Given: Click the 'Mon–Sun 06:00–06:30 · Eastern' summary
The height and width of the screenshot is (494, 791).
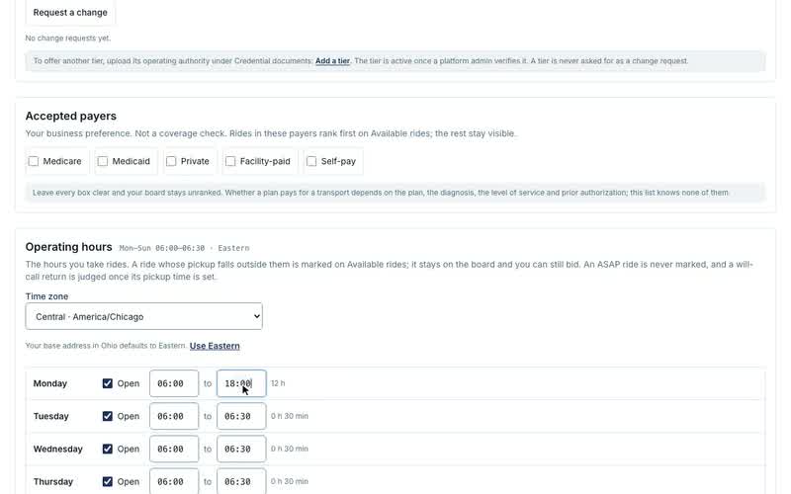Looking at the screenshot, I should 184,248.
